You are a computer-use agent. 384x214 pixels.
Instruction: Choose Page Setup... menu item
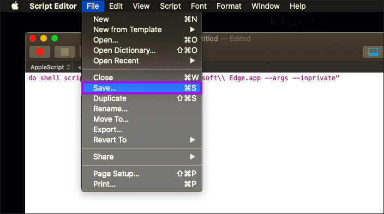pyautogui.click(x=142, y=174)
